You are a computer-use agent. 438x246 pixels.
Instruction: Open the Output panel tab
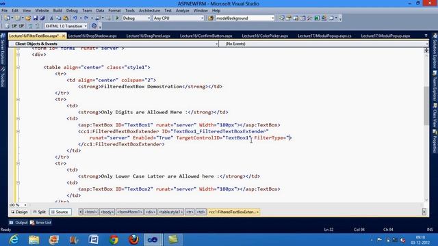(x=18, y=223)
